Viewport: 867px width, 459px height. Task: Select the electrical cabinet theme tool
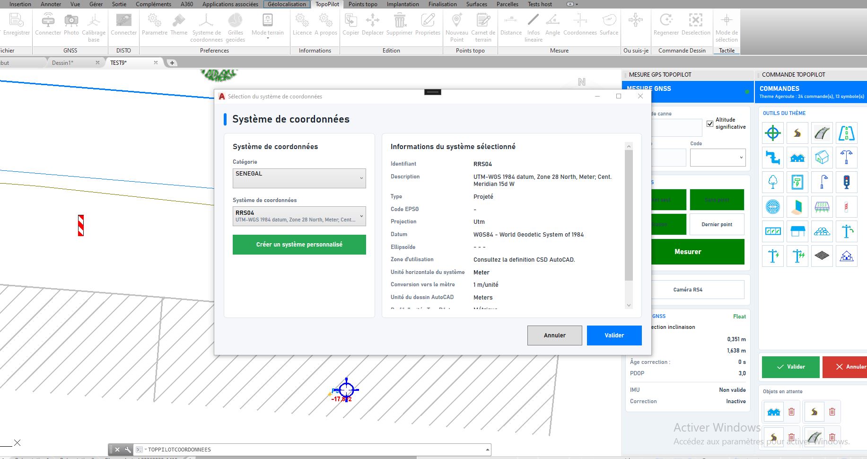coord(797,182)
